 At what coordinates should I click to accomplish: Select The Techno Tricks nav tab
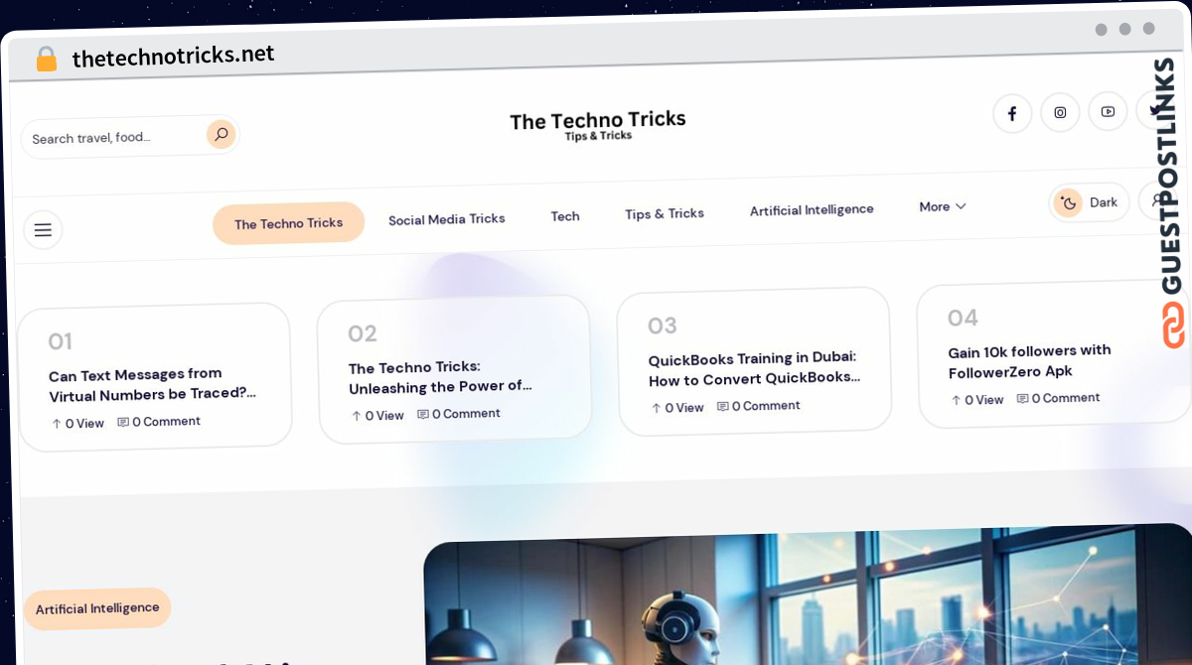pyautogui.click(x=288, y=223)
